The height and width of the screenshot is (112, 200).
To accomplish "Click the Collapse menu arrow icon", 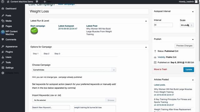I will coord(3,73).
